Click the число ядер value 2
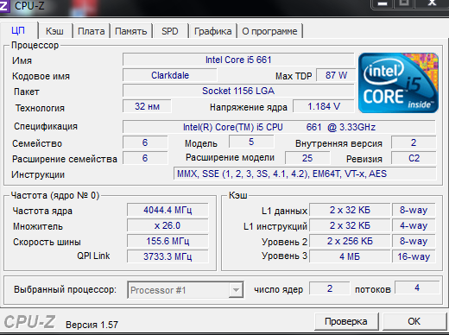This screenshot has width=449, height=335. 330,288
